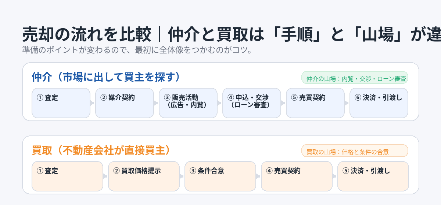Click the arrow between 査定 and 媒介契約

coord(93,103)
